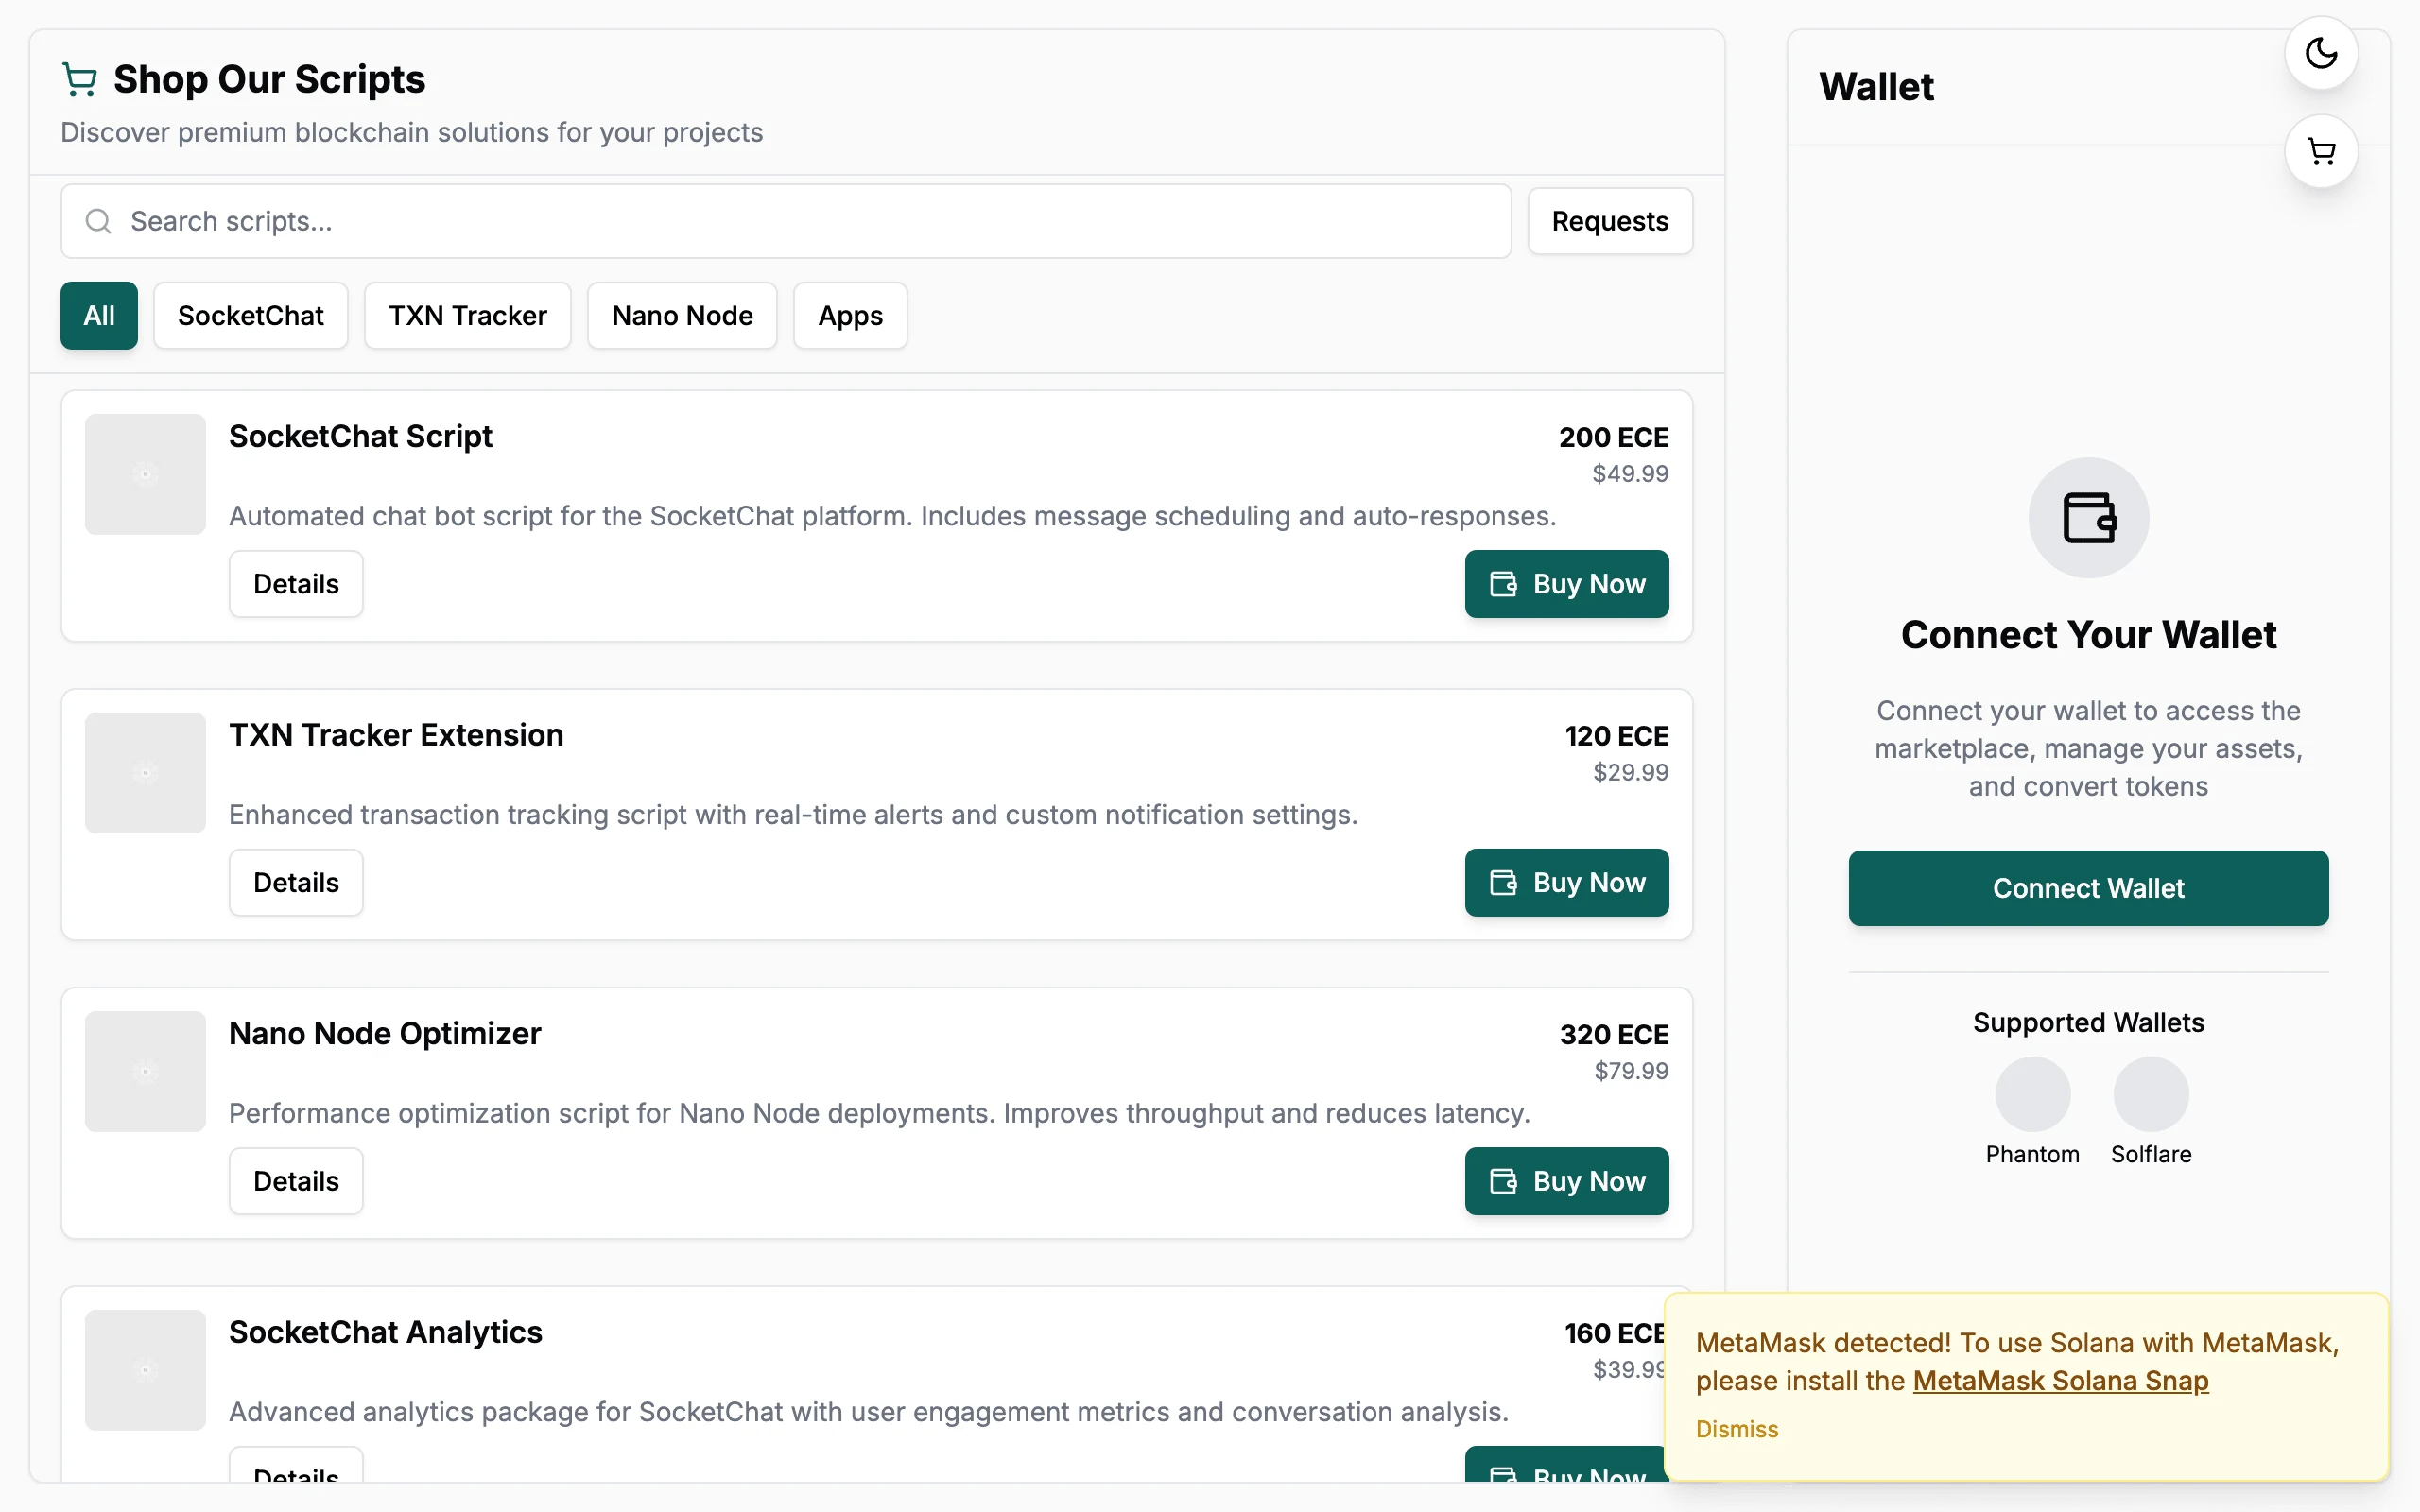Click the search magnifier icon
The height and width of the screenshot is (1512, 2420).
(98, 221)
